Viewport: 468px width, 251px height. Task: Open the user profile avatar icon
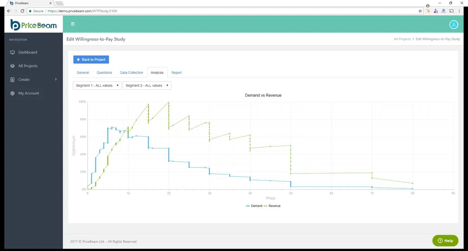coord(454,24)
